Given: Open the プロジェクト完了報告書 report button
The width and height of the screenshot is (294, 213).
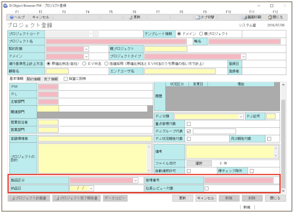Looking at the screenshot, I should click(x=76, y=198).
